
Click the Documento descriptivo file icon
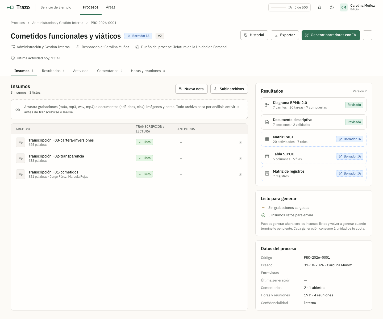267,122
